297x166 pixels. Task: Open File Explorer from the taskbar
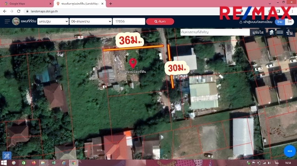[43, 163]
